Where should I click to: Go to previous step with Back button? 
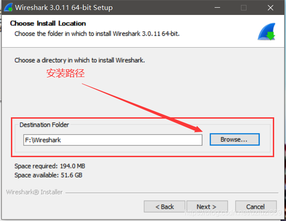(x=165, y=207)
